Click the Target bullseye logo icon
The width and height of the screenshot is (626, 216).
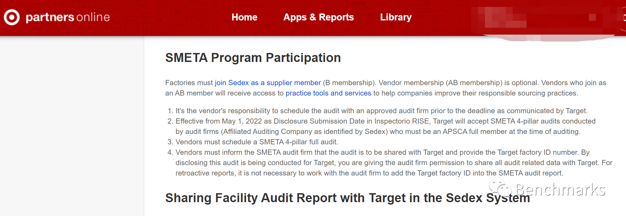[12, 17]
